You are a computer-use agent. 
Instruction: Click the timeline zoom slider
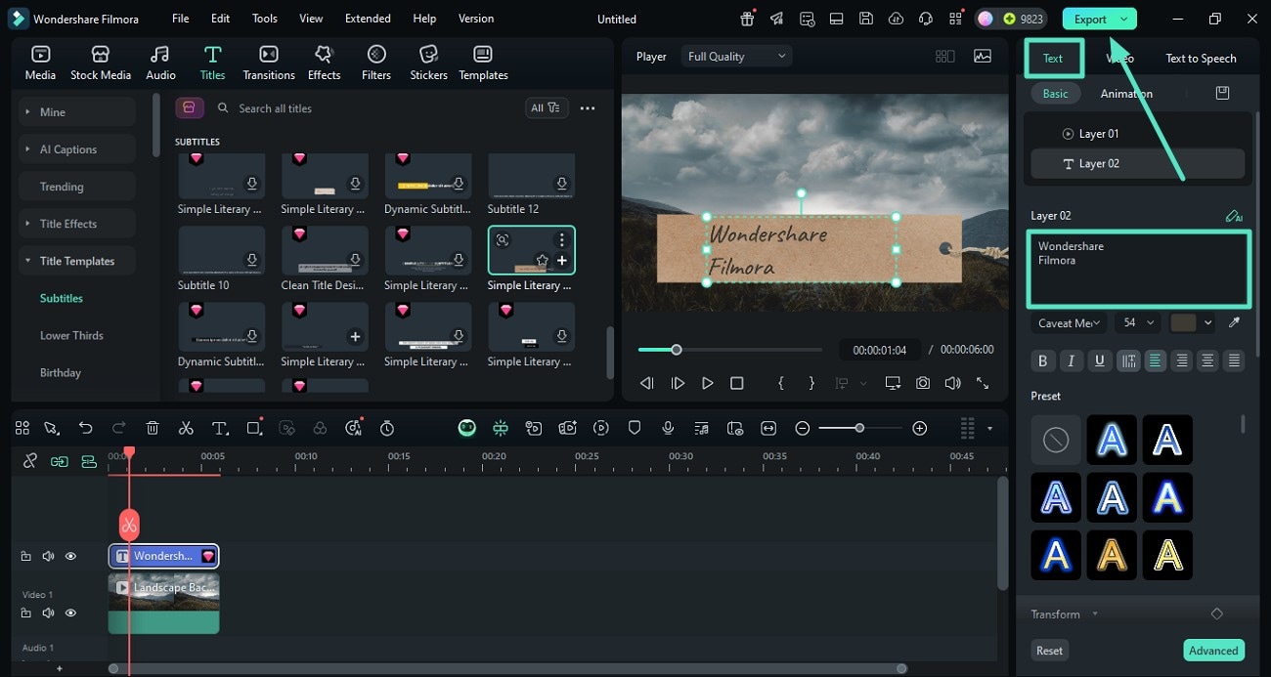pos(860,428)
